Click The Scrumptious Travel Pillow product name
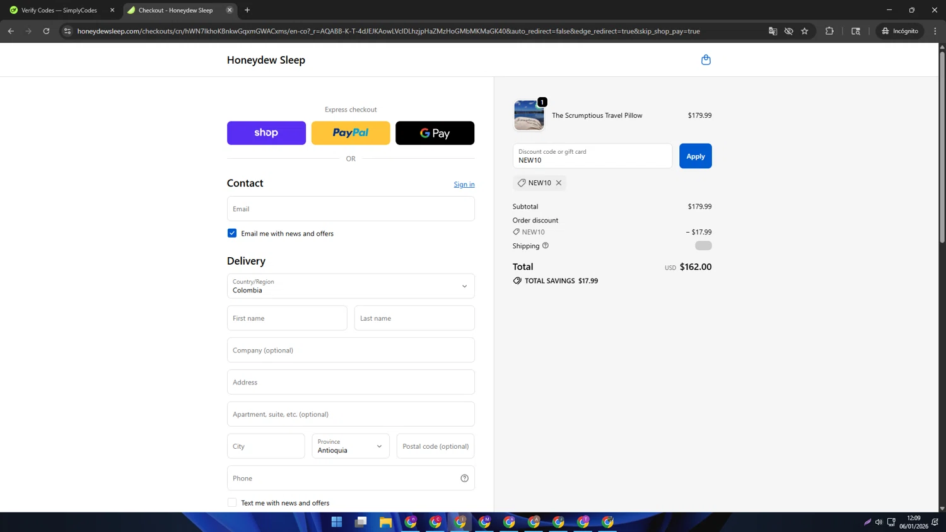This screenshot has height=532, width=946. point(597,115)
